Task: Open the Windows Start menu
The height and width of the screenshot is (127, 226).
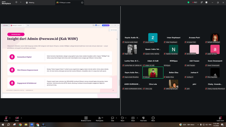Action: click(3, 125)
